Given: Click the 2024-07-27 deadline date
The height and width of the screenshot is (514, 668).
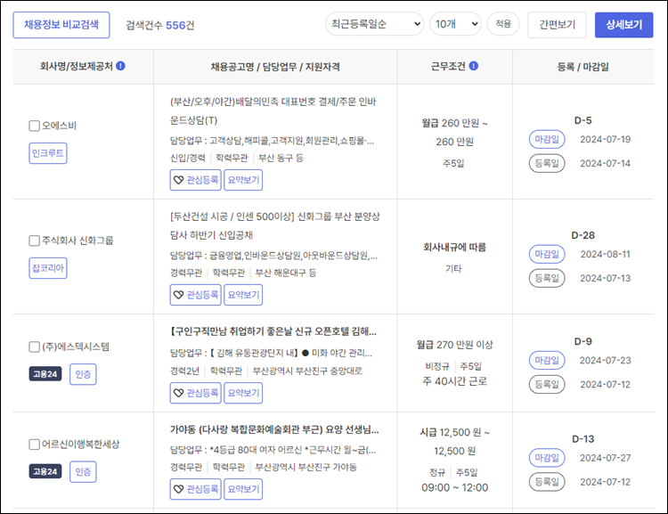Looking at the screenshot, I should [x=605, y=458].
